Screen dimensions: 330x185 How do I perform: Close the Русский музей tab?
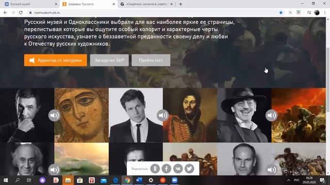tap(56, 4)
